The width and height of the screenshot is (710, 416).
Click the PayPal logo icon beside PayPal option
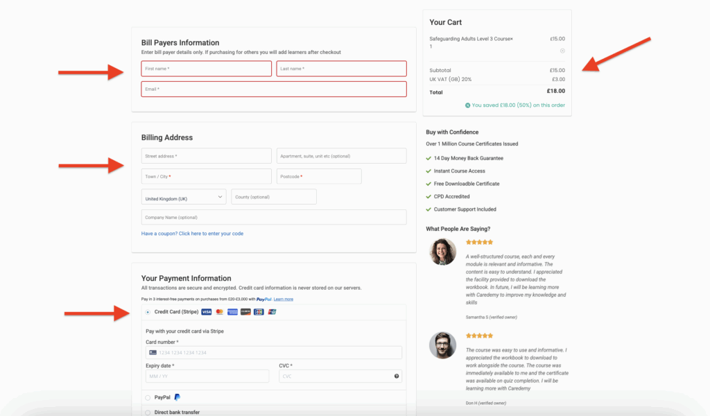(177, 397)
